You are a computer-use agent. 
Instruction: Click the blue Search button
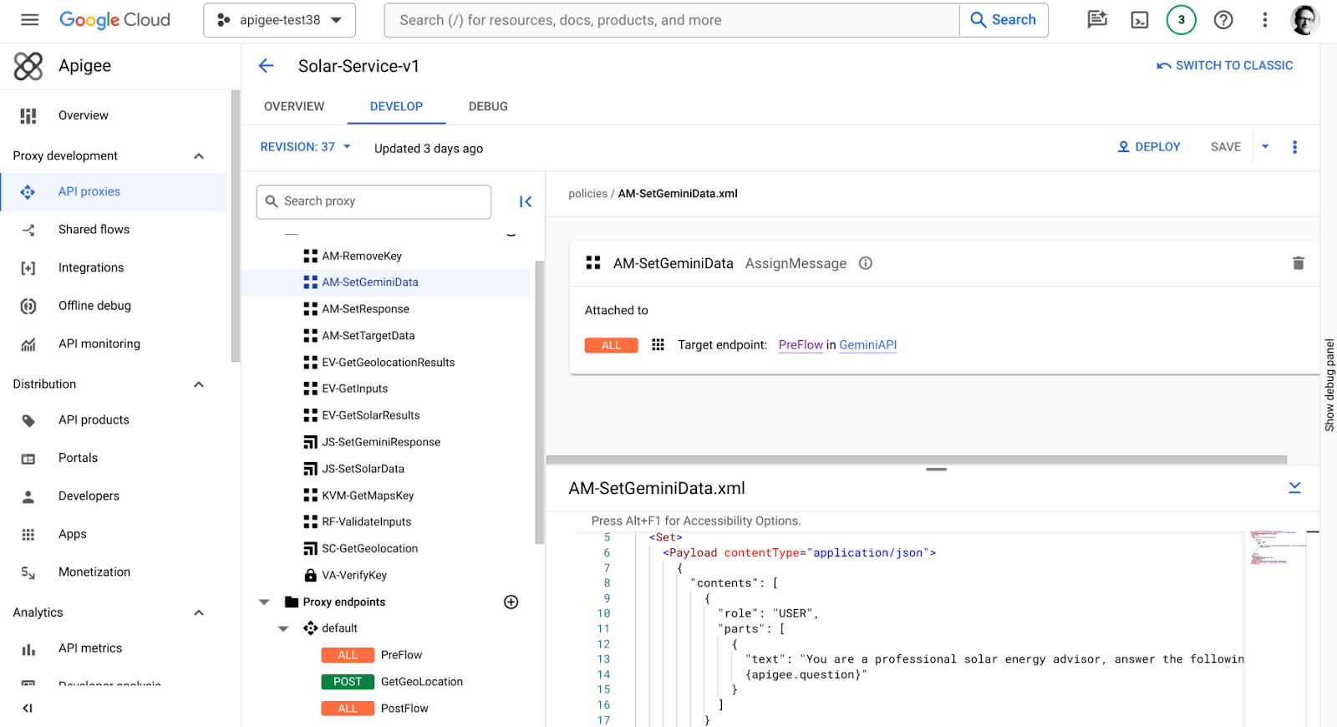tap(1004, 20)
